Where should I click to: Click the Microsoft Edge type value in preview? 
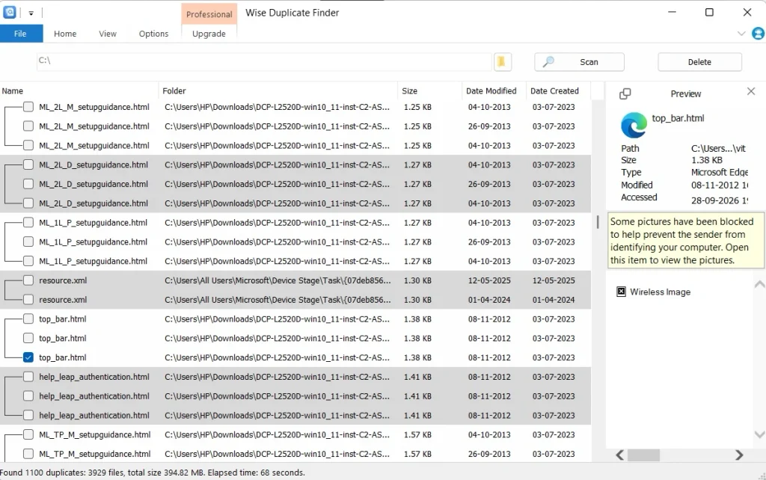pyautogui.click(x=719, y=172)
